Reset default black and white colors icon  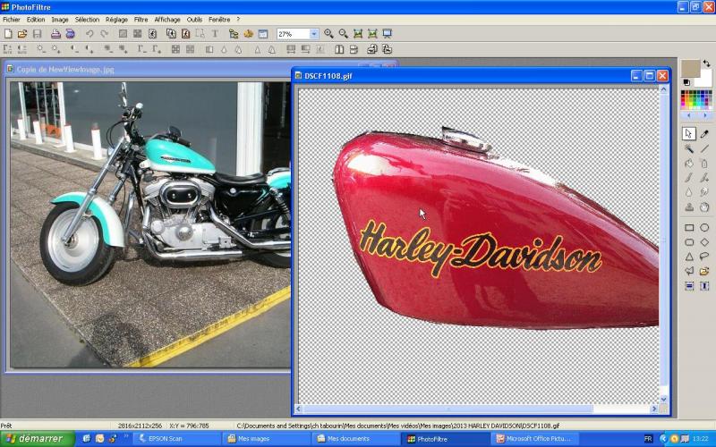(686, 82)
